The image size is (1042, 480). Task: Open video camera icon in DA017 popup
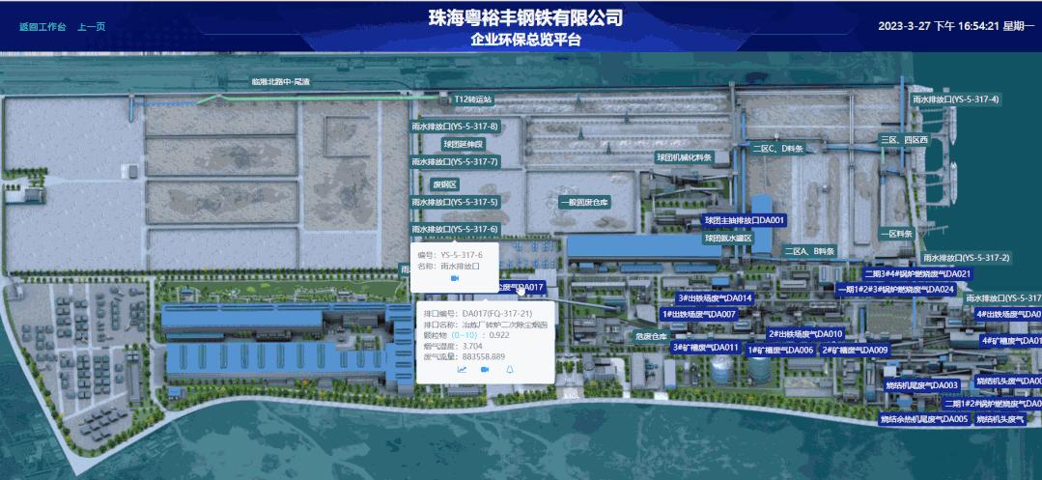[485, 370]
